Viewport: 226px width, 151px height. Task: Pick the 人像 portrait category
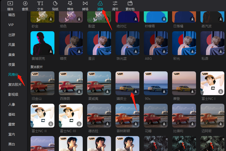12,104
